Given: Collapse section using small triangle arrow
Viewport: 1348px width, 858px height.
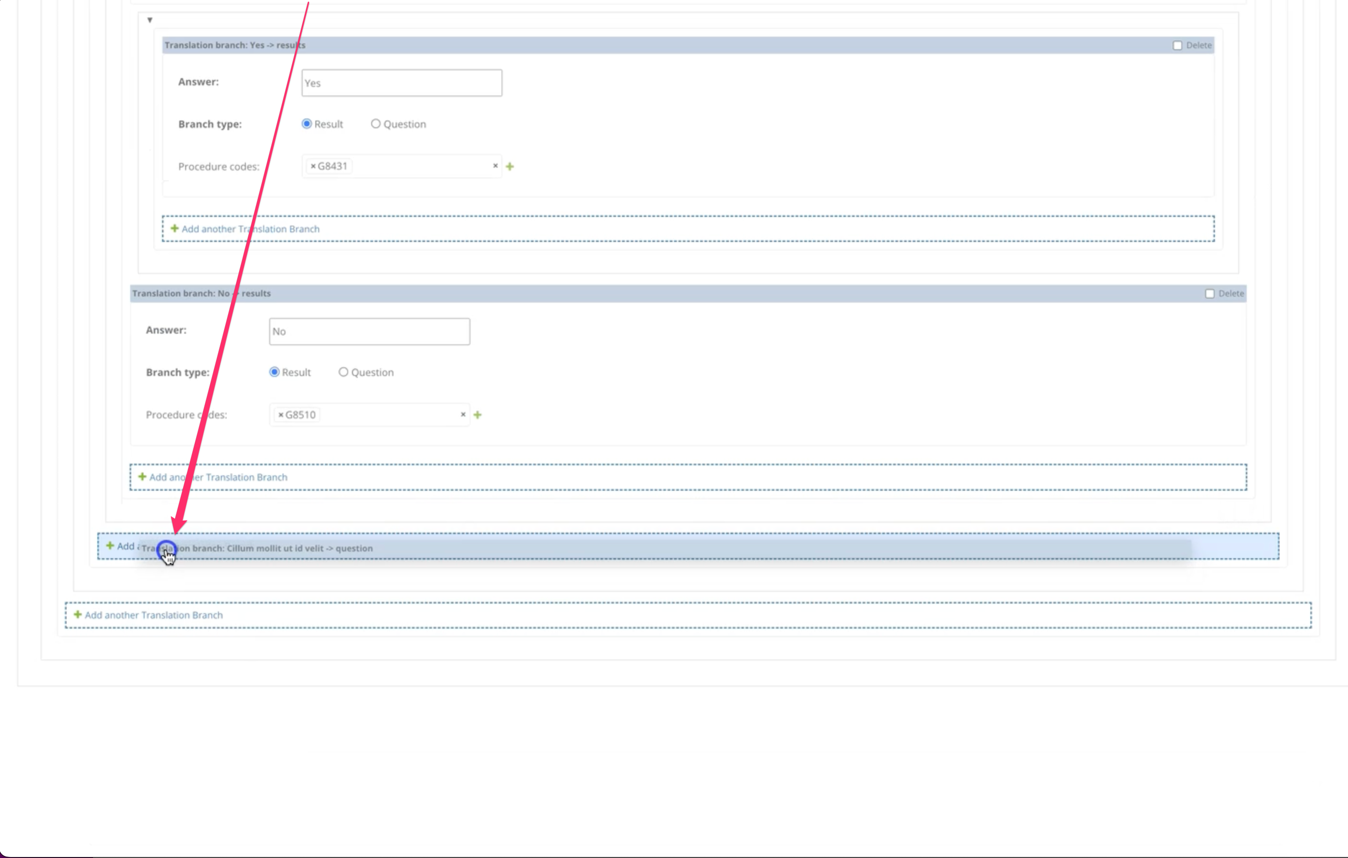Looking at the screenshot, I should 149,20.
